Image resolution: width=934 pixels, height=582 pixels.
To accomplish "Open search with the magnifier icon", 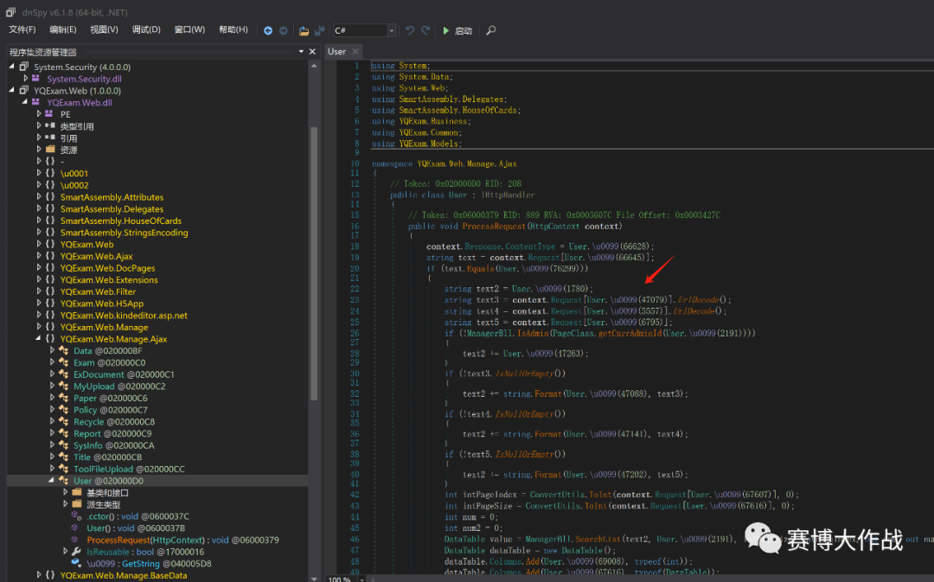I will click(x=491, y=30).
